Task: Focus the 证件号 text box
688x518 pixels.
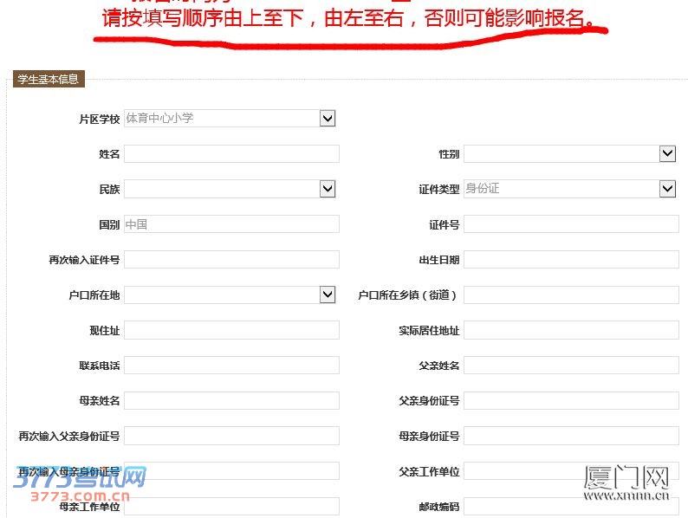Action: [x=571, y=224]
